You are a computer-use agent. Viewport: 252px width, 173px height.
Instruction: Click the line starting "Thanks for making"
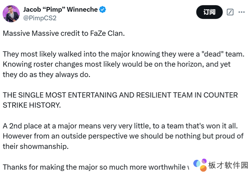(94, 167)
